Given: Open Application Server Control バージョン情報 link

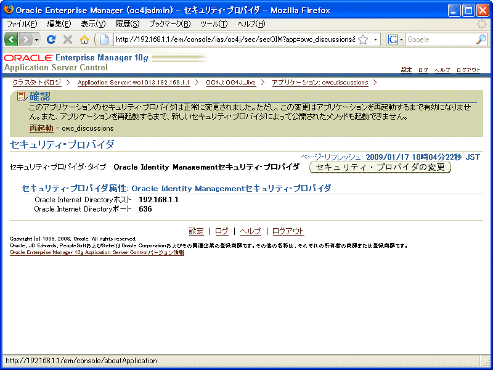Looking at the screenshot, I should coord(97,253).
